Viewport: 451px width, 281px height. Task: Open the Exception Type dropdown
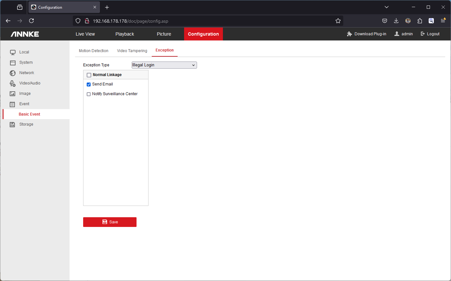click(164, 65)
